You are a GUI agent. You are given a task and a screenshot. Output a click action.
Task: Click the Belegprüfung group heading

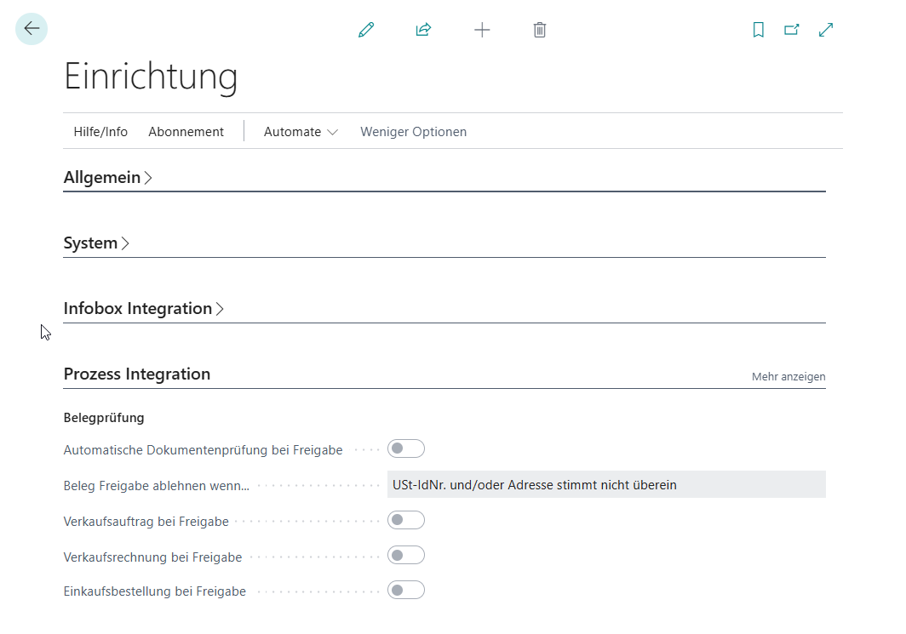[x=104, y=418]
